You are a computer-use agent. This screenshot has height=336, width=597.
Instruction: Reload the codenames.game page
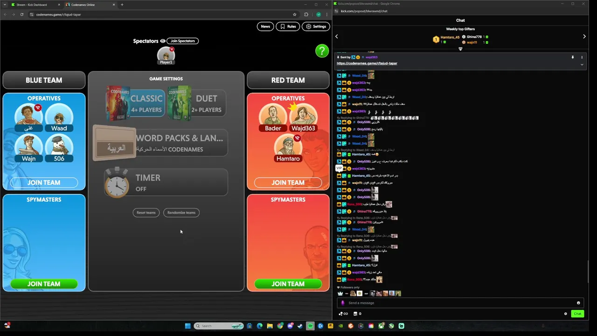[x=21, y=14]
